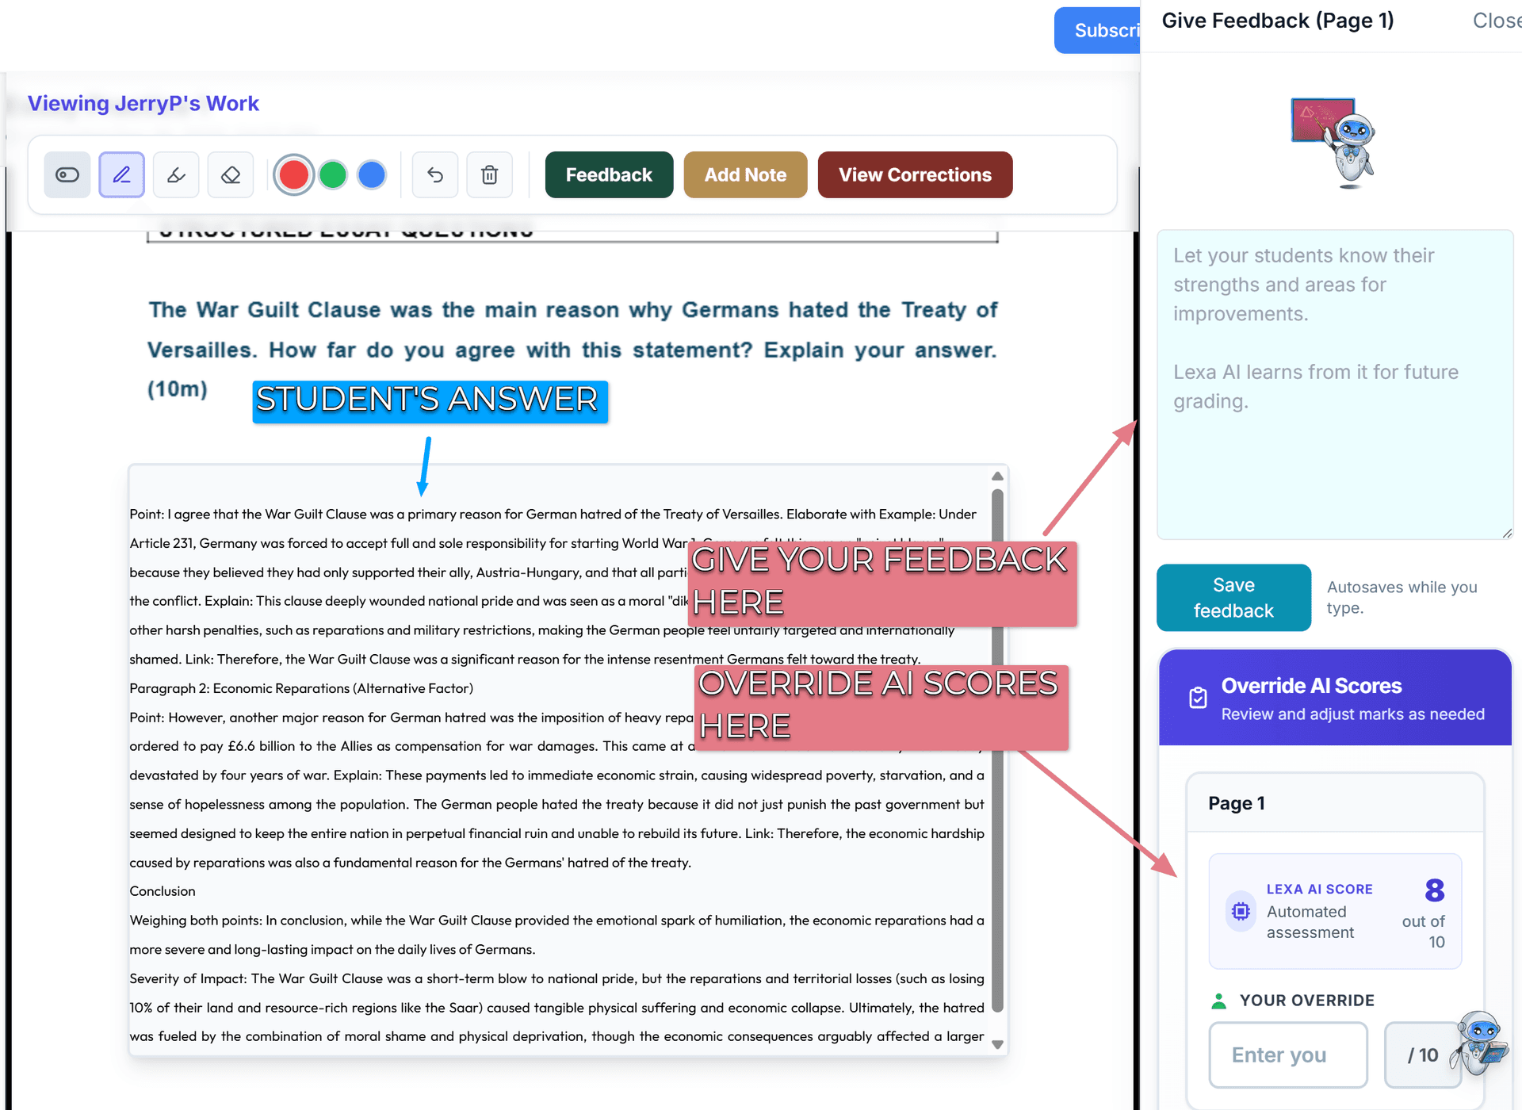Click the 'YOUR OVERRIDE' label

click(x=1306, y=1001)
